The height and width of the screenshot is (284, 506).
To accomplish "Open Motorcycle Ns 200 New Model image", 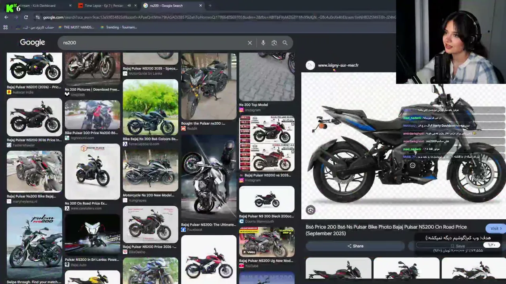I will pyautogui.click(x=150, y=170).
